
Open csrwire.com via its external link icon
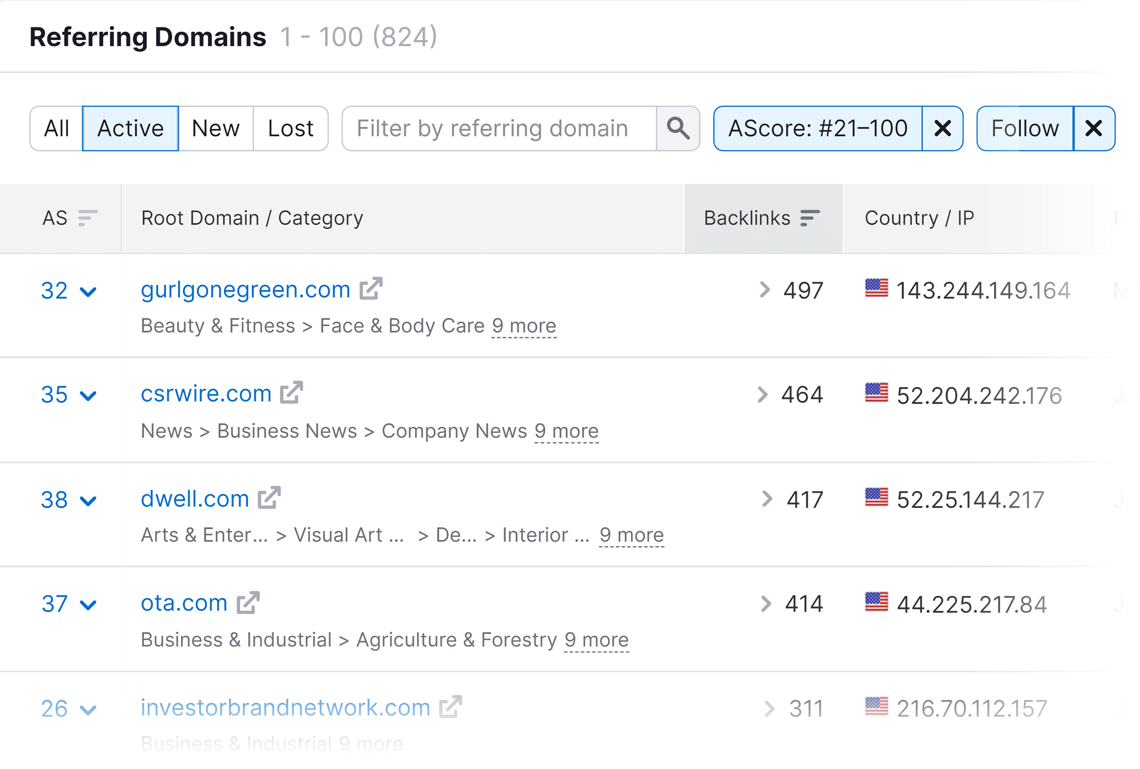coord(291,393)
